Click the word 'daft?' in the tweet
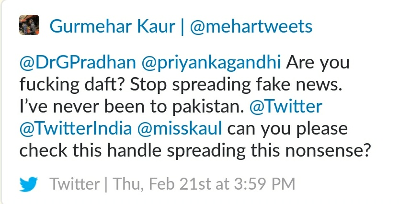The height and width of the screenshot is (204, 399). [104, 84]
